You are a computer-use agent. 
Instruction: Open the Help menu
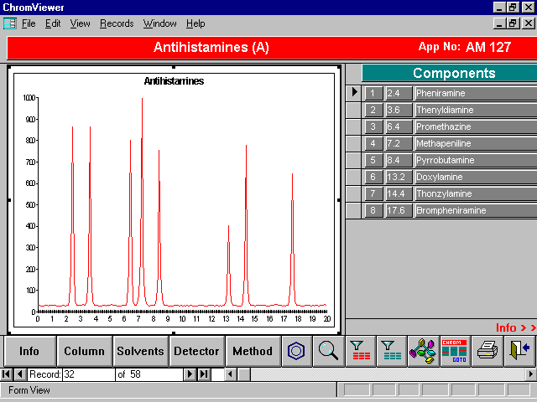tap(196, 23)
